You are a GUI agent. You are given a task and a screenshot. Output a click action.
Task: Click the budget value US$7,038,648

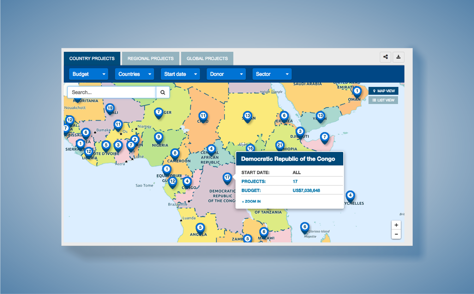coord(306,191)
